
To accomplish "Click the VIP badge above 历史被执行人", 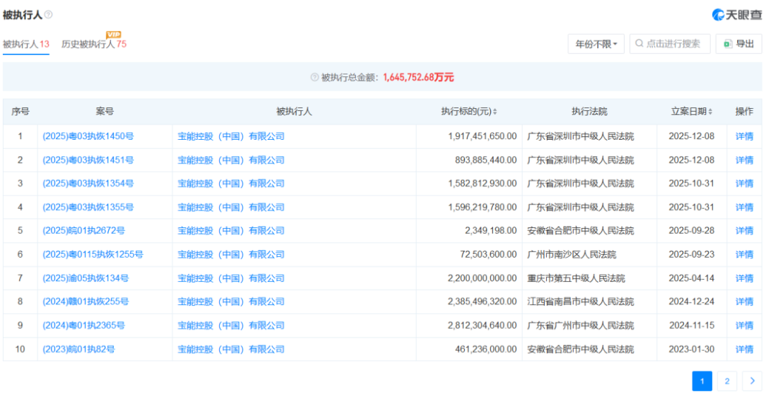I will tap(113, 35).
